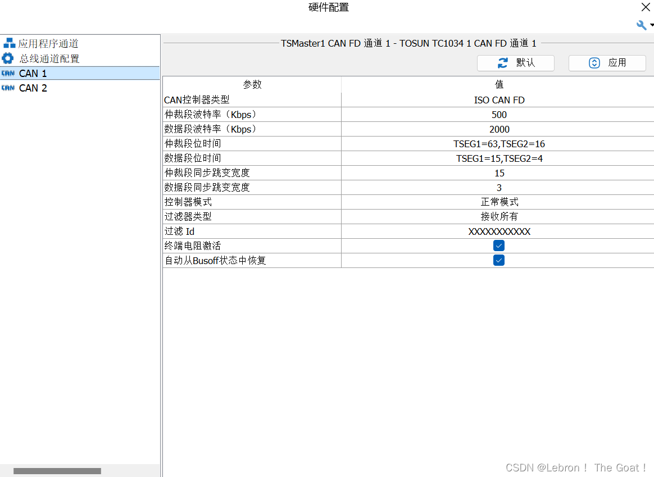Viewport: 654px width, 477px height.
Task: Toggle the 自动从Busoff状态中恢复 checkbox
Action: click(x=499, y=260)
